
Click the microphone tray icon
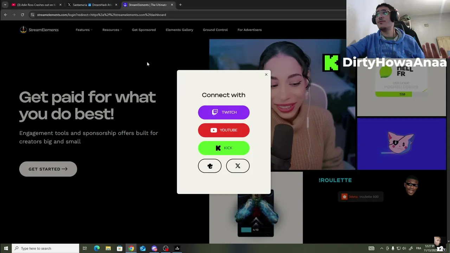pos(393,248)
